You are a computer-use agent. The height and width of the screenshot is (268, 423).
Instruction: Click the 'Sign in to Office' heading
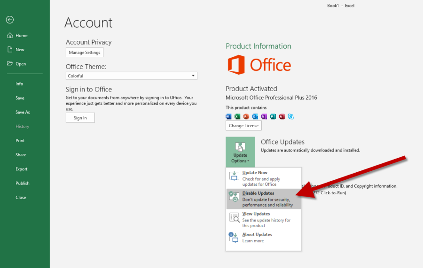(89, 90)
